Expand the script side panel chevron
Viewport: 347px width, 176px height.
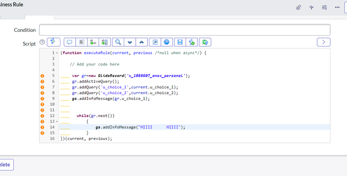pyautogui.click(x=324, y=42)
